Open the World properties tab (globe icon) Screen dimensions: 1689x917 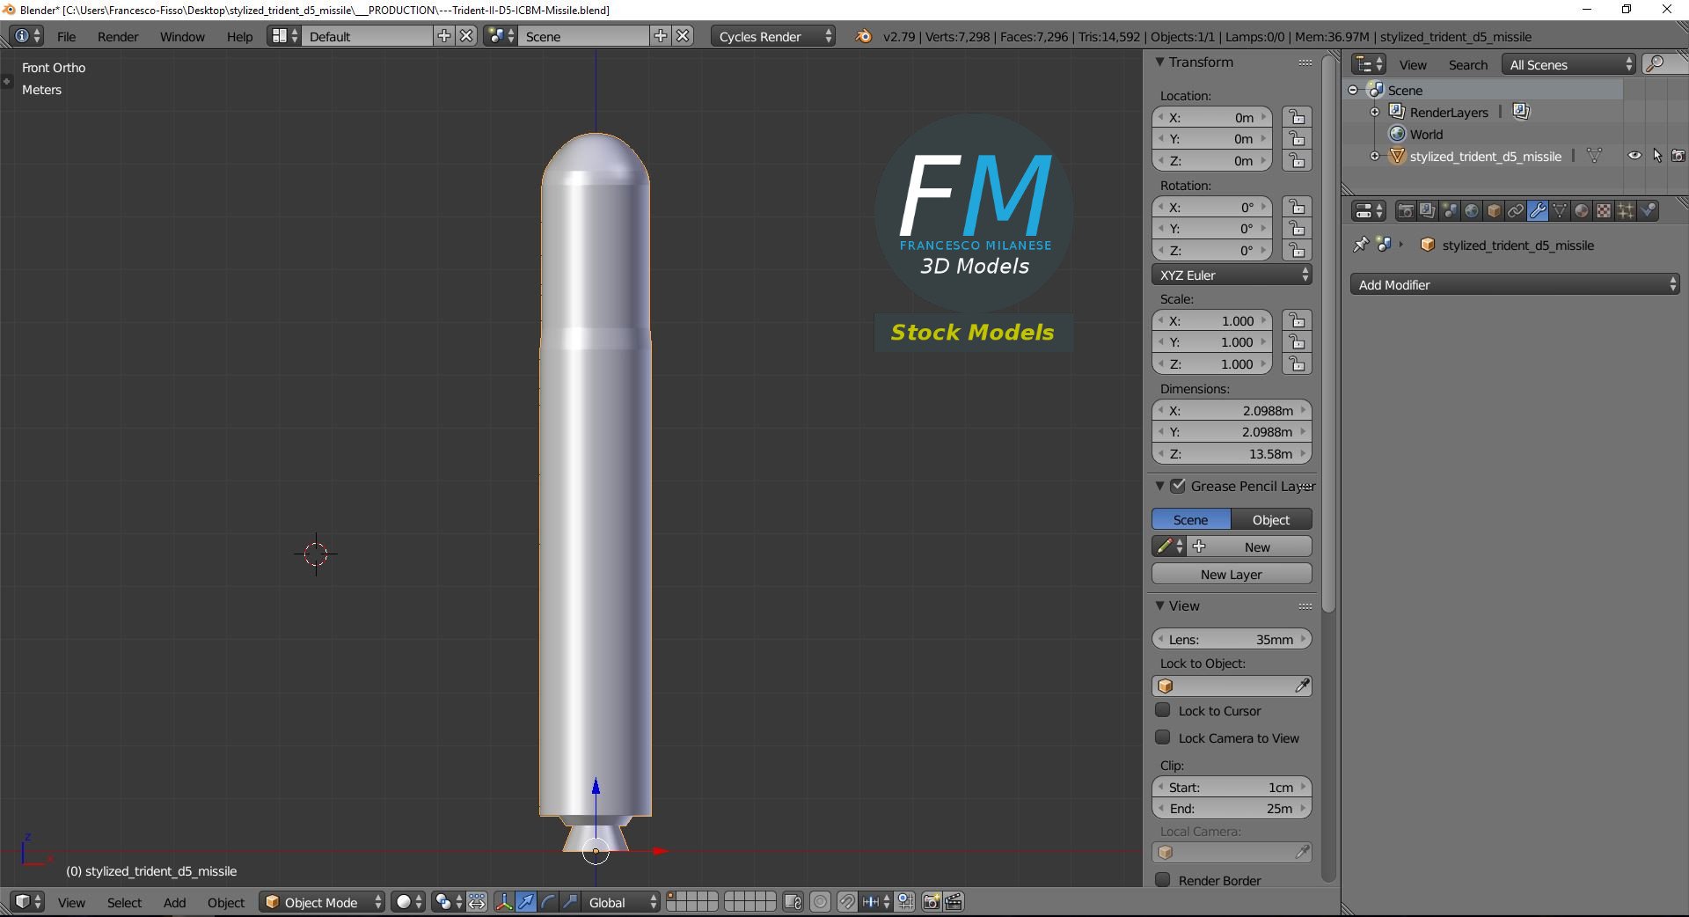(1472, 211)
